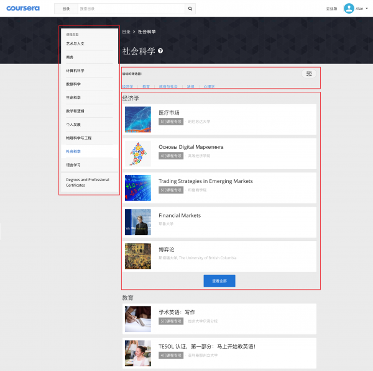Jump to 心理学 filter link
The width and height of the screenshot is (373, 371).
click(209, 86)
